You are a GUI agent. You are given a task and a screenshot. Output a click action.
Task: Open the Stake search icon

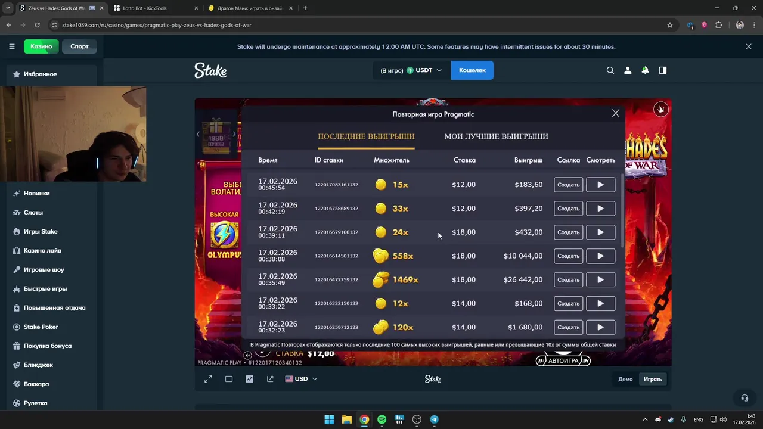click(x=610, y=70)
